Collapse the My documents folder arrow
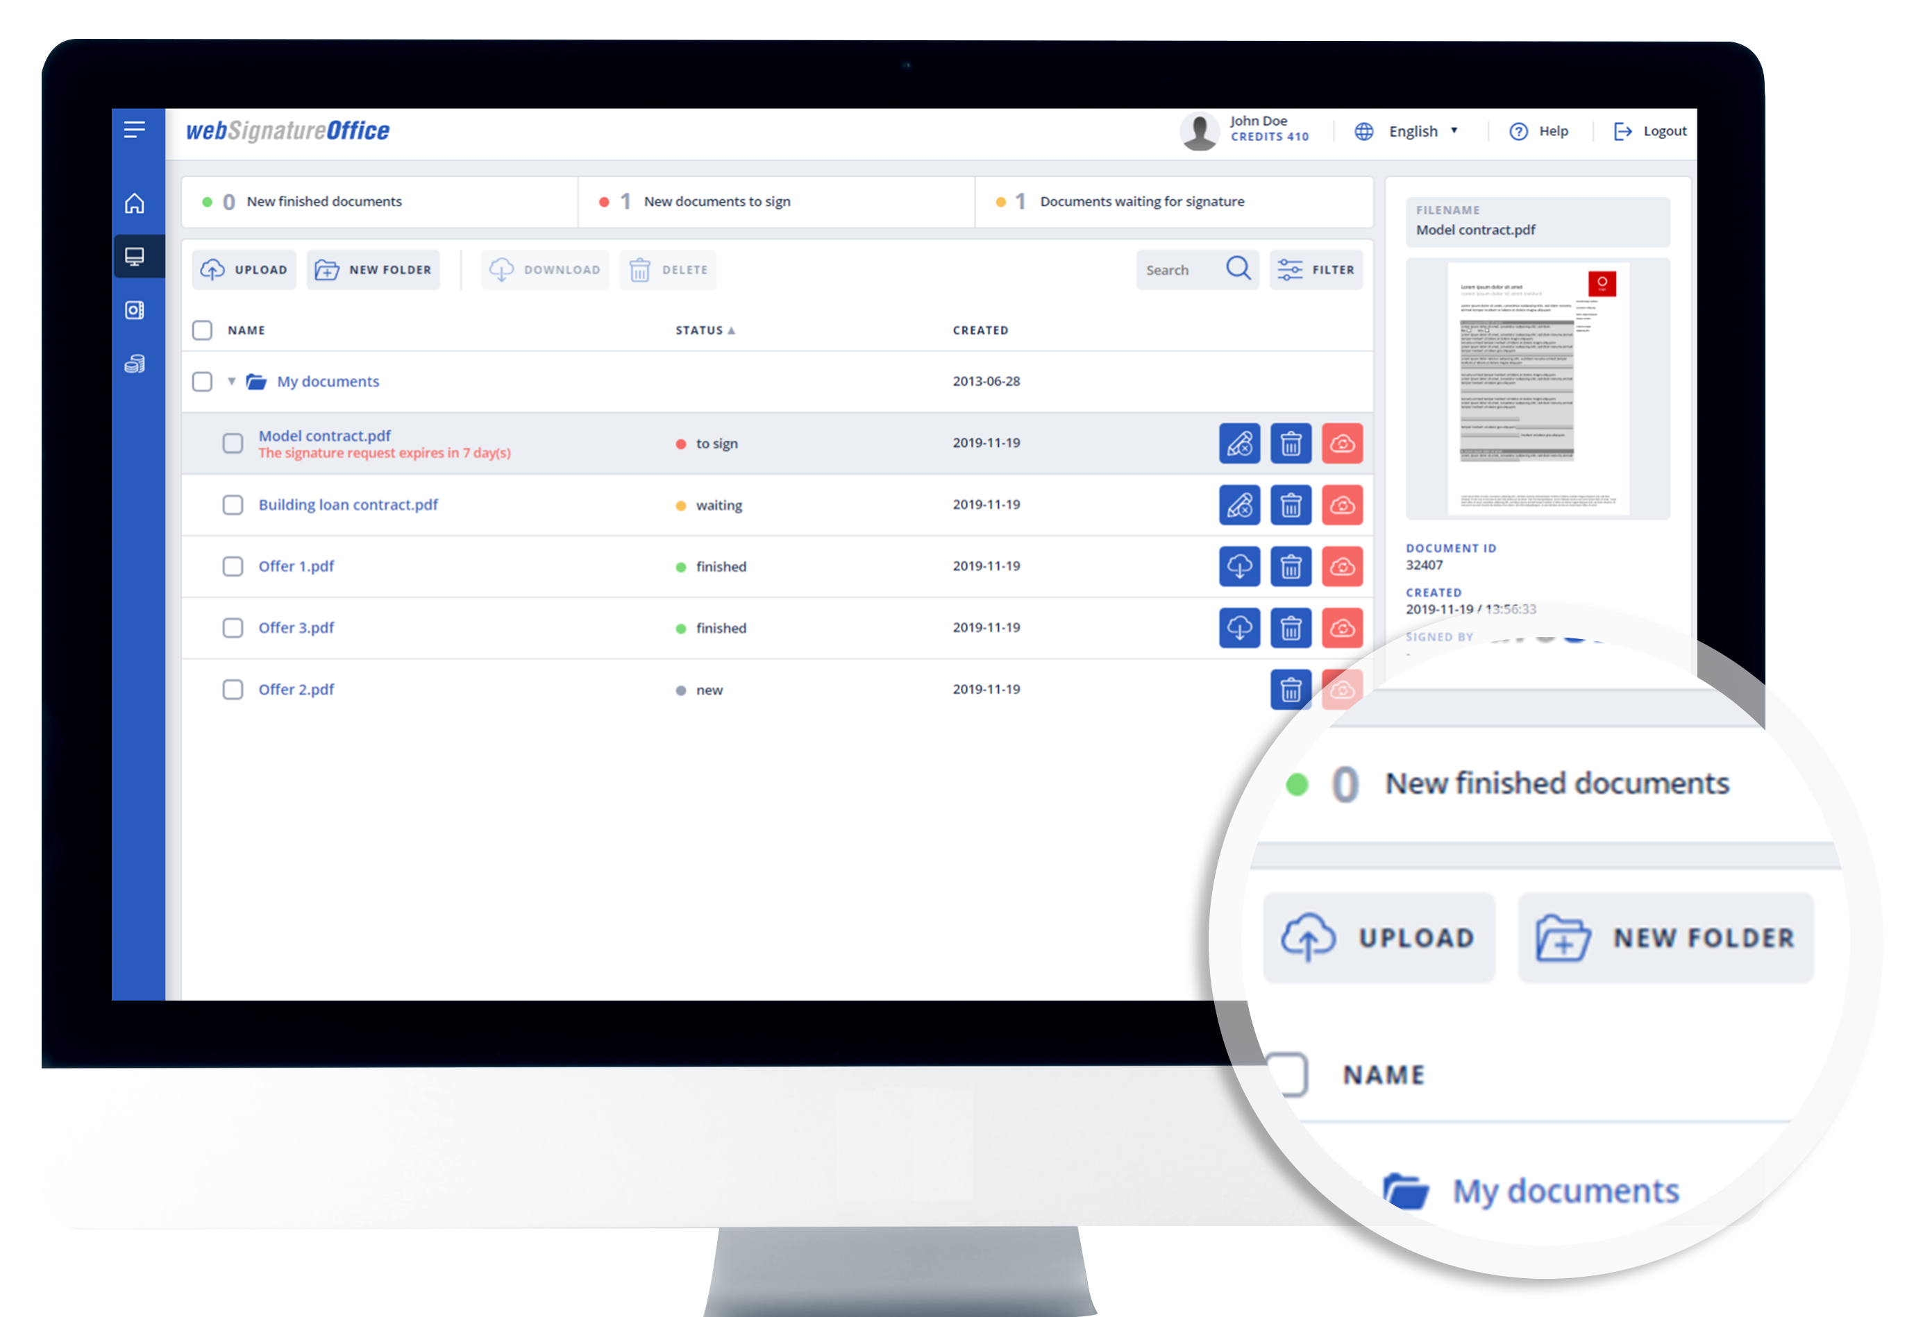This screenshot has height=1317, width=1923. 232,382
